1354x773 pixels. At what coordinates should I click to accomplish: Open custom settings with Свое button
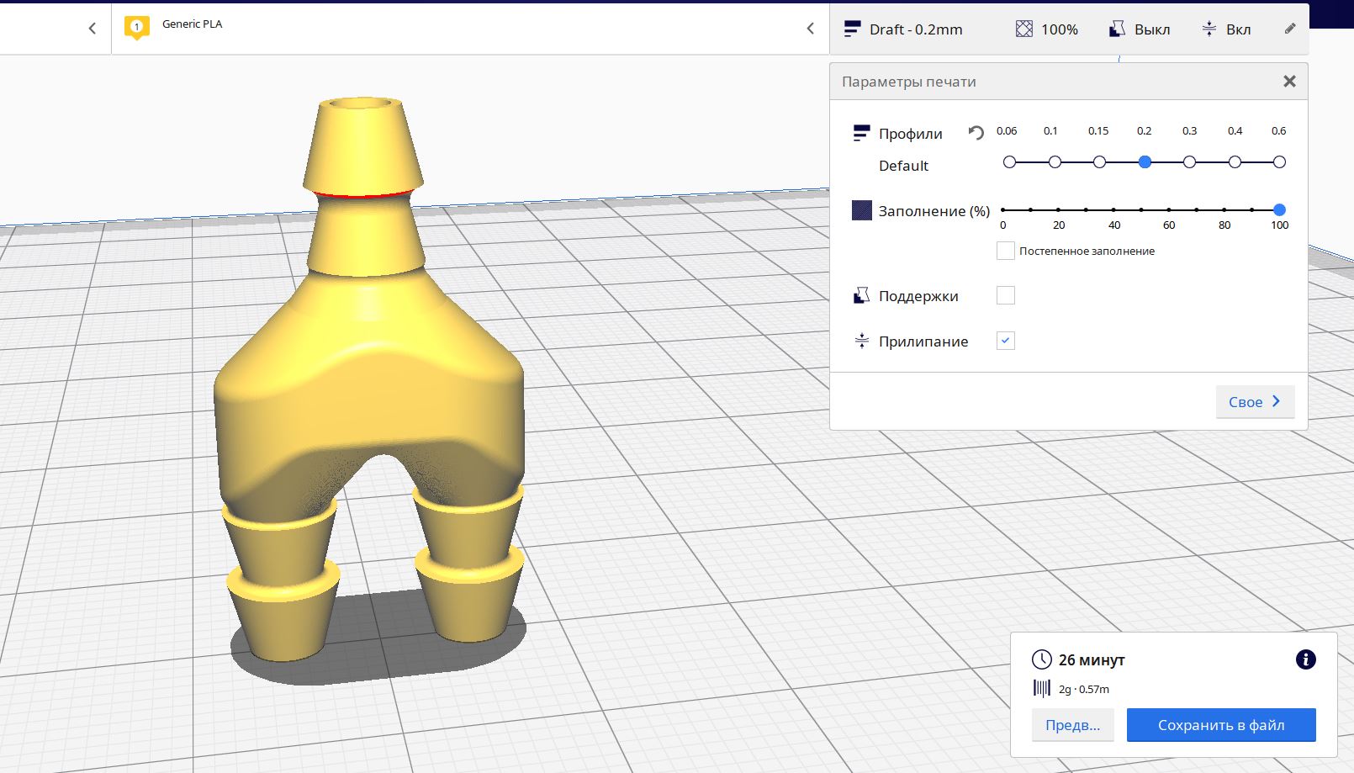point(1254,402)
